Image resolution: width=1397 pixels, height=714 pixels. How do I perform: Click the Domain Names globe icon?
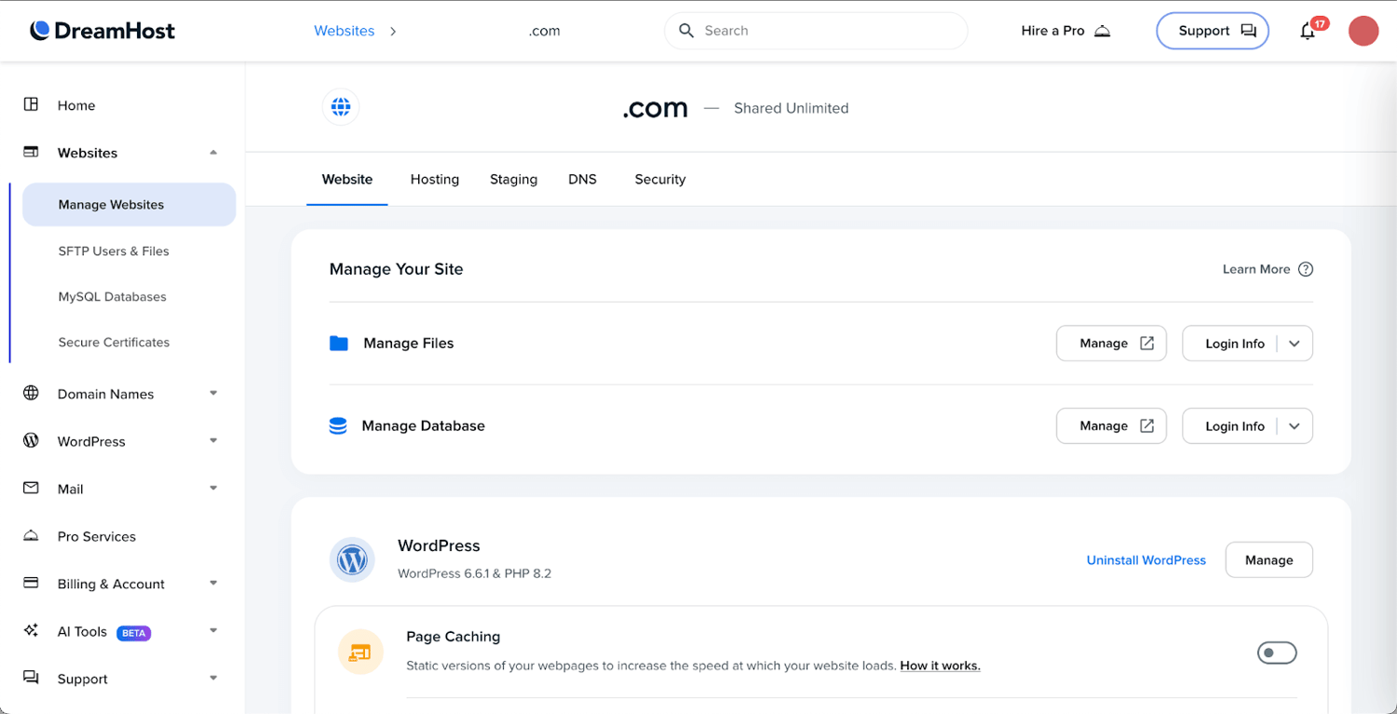(x=31, y=393)
